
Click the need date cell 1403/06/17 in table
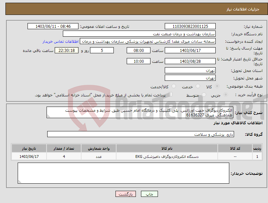[29, 156]
